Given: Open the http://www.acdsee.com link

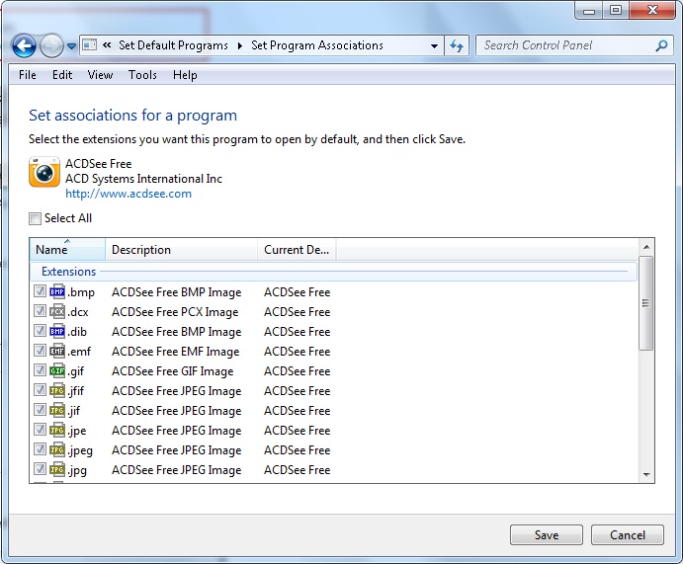Looking at the screenshot, I should click(128, 194).
